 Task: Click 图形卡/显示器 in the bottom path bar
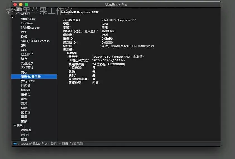coord(72,144)
